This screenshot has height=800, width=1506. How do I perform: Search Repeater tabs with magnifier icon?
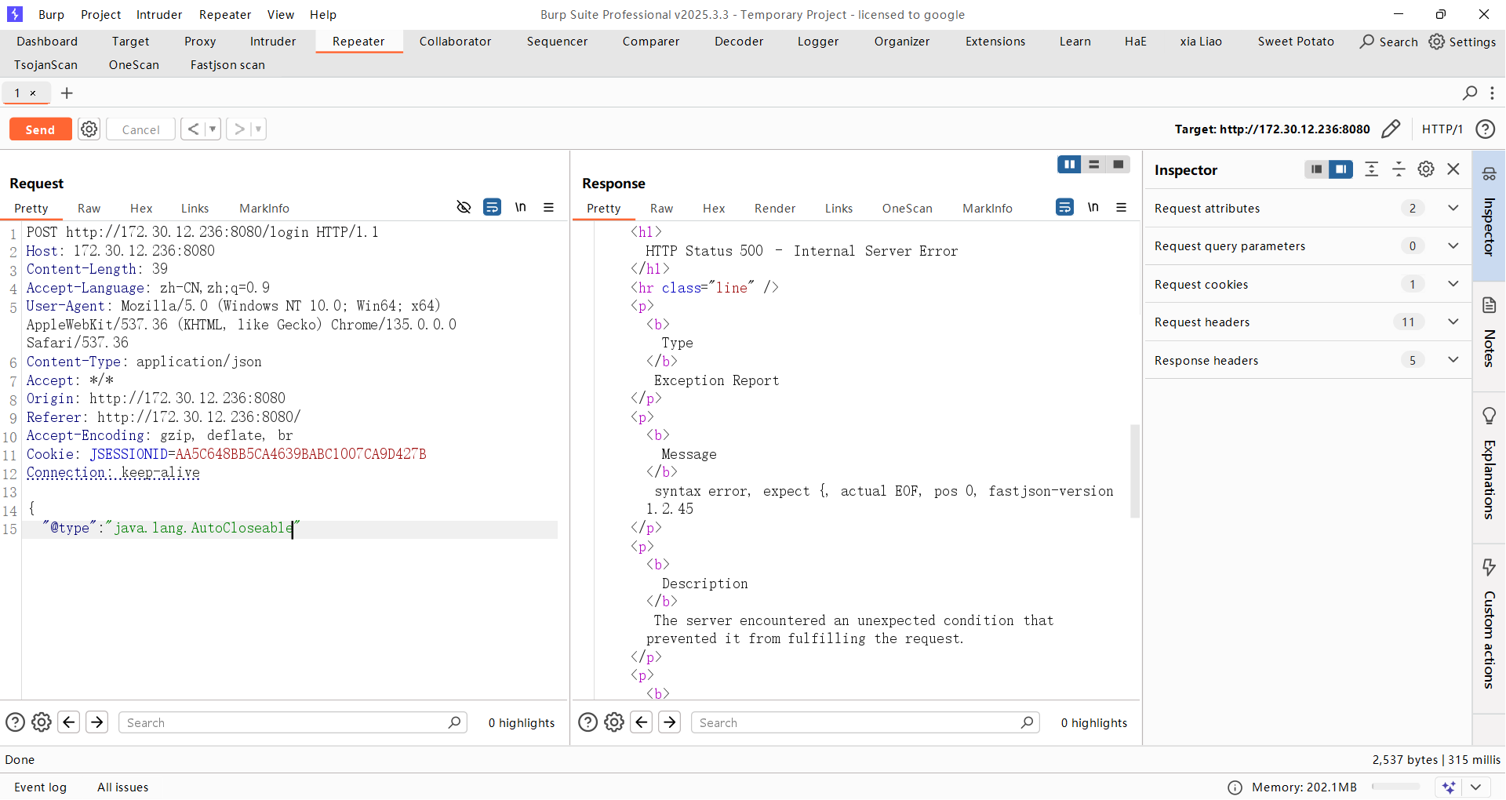[x=1470, y=93]
